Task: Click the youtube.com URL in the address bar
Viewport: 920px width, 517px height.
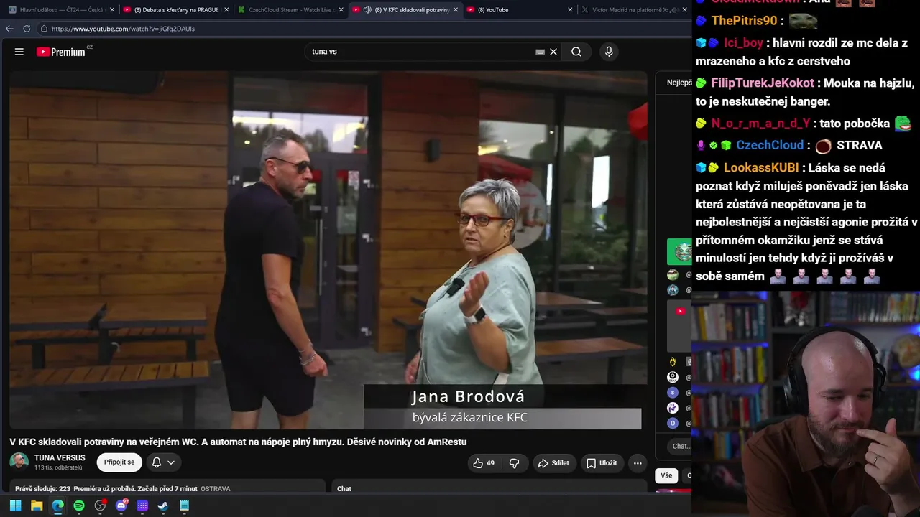Action: [123, 29]
